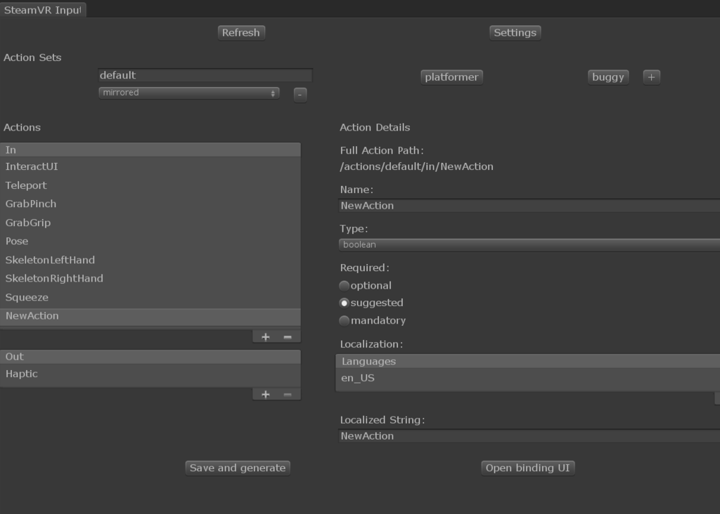
Task: Select the GrabPinch action
Action: pos(150,204)
